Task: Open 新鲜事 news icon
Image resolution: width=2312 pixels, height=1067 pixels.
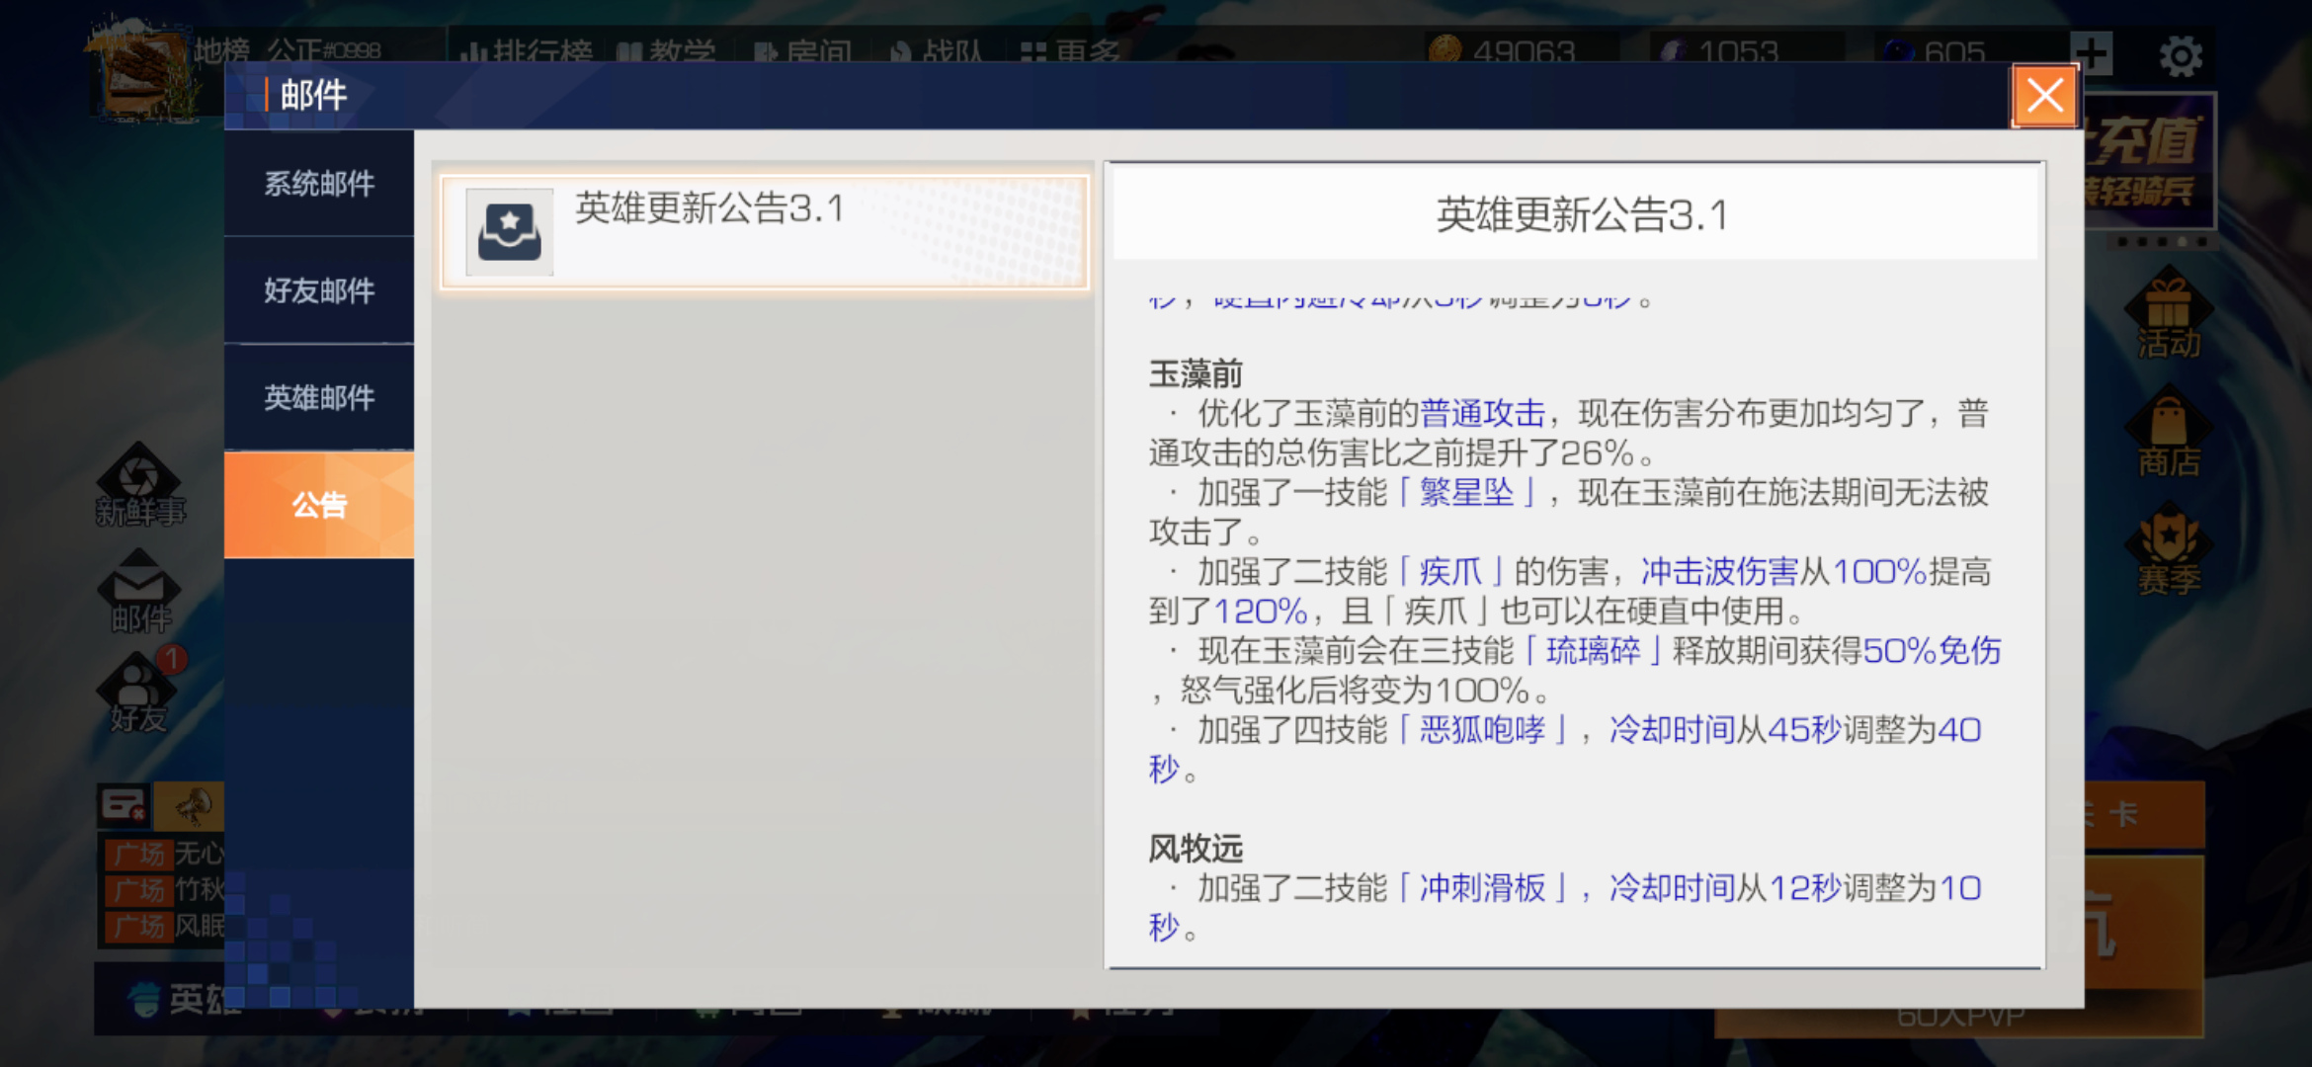Action: coord(139,486)
